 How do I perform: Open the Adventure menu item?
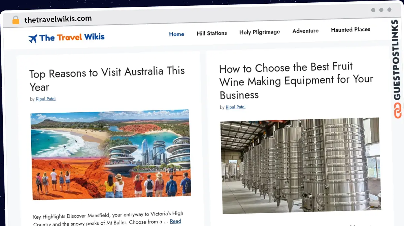(305, 31)
